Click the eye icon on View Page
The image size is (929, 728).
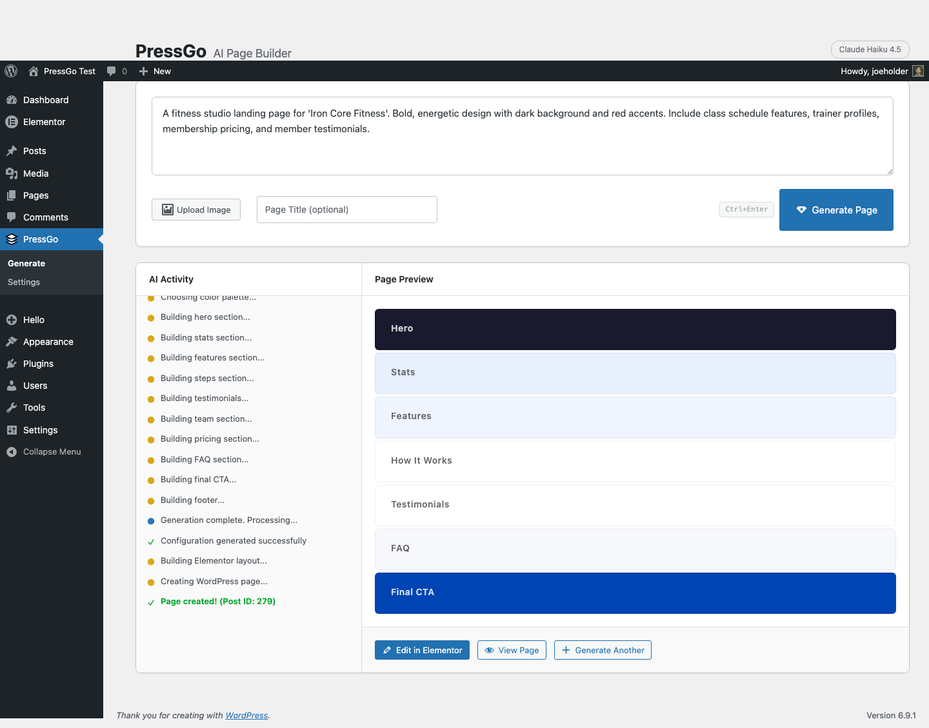(x=490, y=650)
